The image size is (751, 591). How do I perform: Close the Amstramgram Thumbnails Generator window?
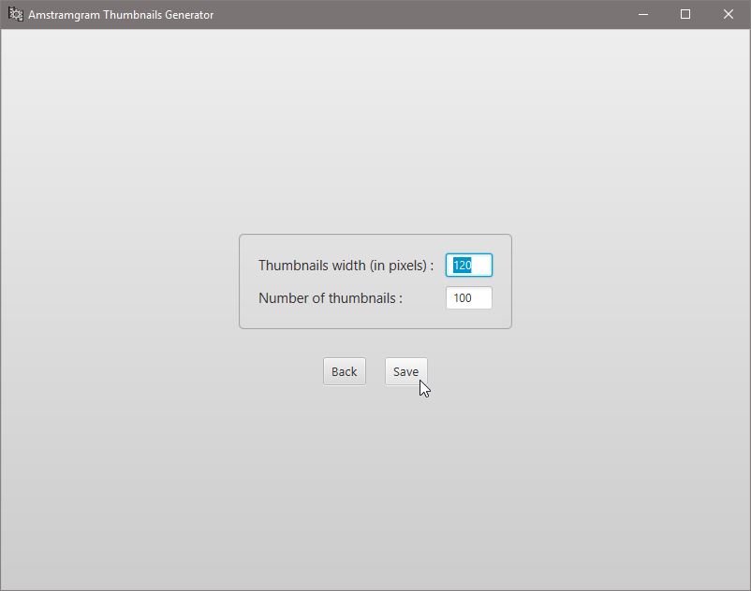(729, 14)
